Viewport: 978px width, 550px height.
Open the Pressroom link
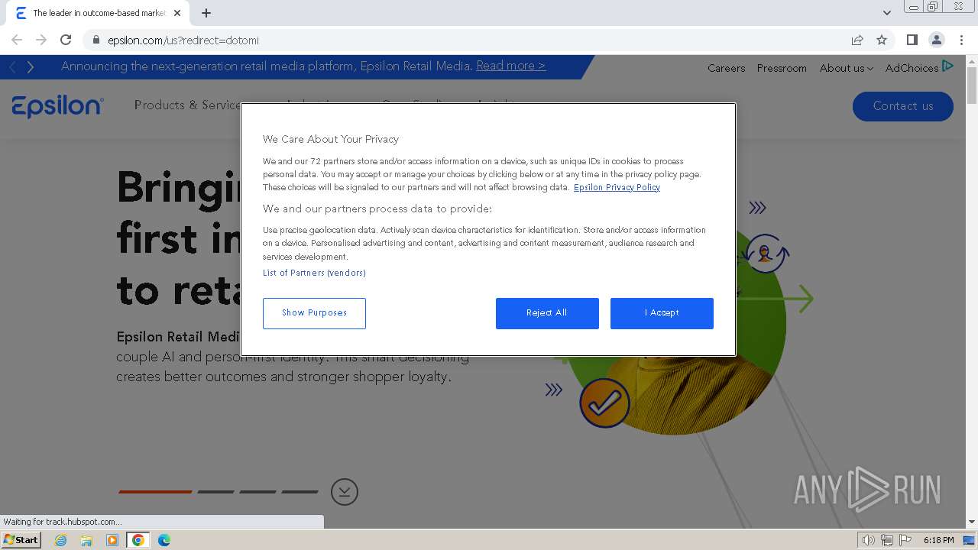(x=782, y=68)
